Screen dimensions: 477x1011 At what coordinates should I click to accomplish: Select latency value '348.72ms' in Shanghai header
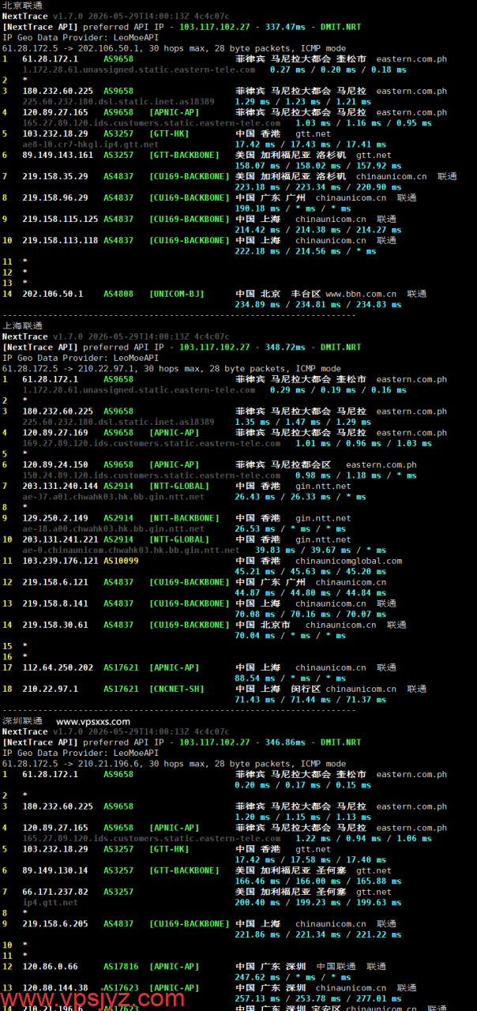click(x=285, y=347)
